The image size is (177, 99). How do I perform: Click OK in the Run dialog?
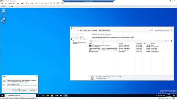point(15,90)
